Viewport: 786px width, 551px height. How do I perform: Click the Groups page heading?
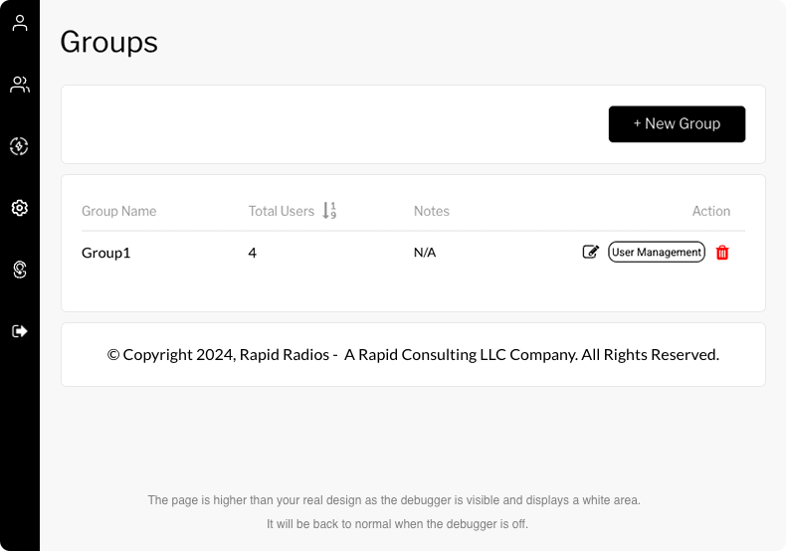(x=108, y=42)
